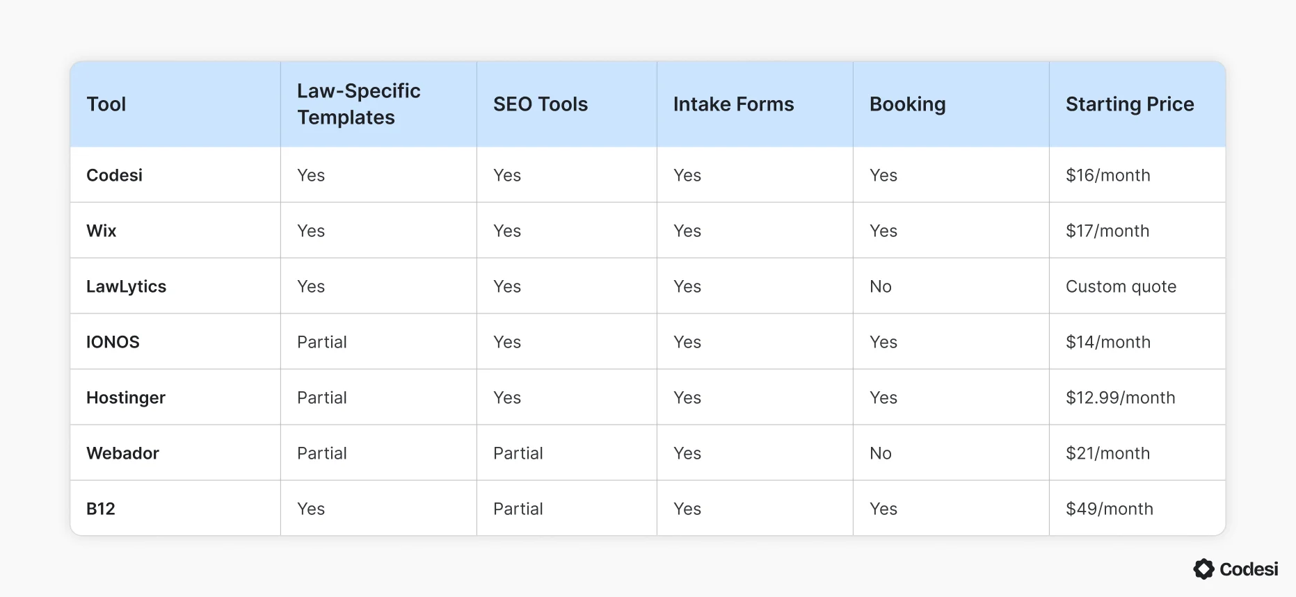
Task: Select the Hostinger row name
Action: [x=126, y=398]
